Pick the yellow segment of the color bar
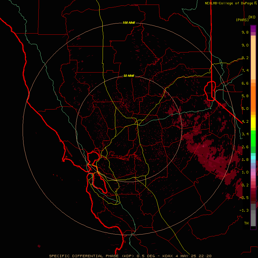The width and height of the screenshot is (258, 258). (x=253, y=123)
